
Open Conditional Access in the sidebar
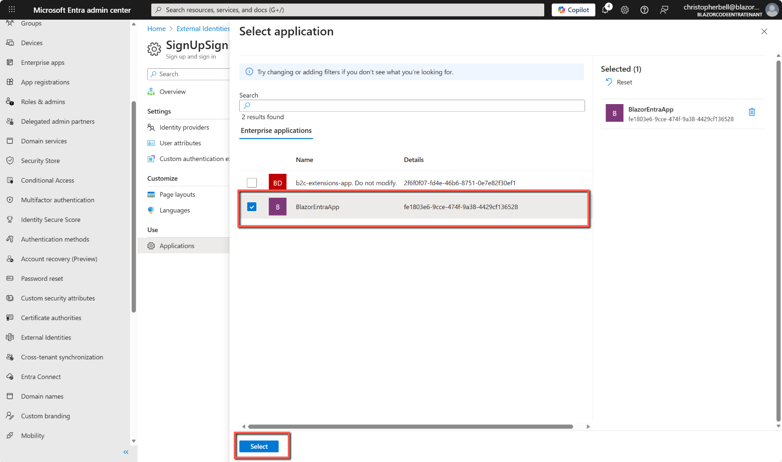pyautogui.click(x=47, y=180)
